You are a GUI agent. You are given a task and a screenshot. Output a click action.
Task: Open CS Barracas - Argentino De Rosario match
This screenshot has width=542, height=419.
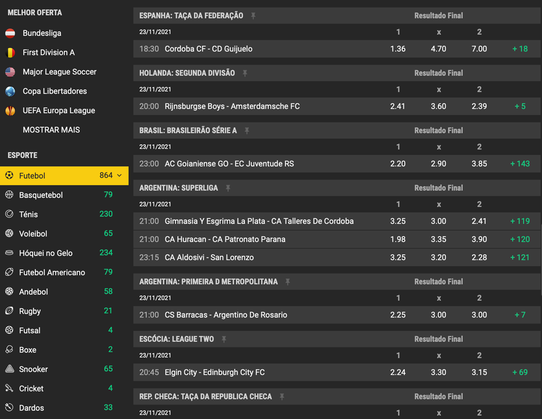point(225,315)
